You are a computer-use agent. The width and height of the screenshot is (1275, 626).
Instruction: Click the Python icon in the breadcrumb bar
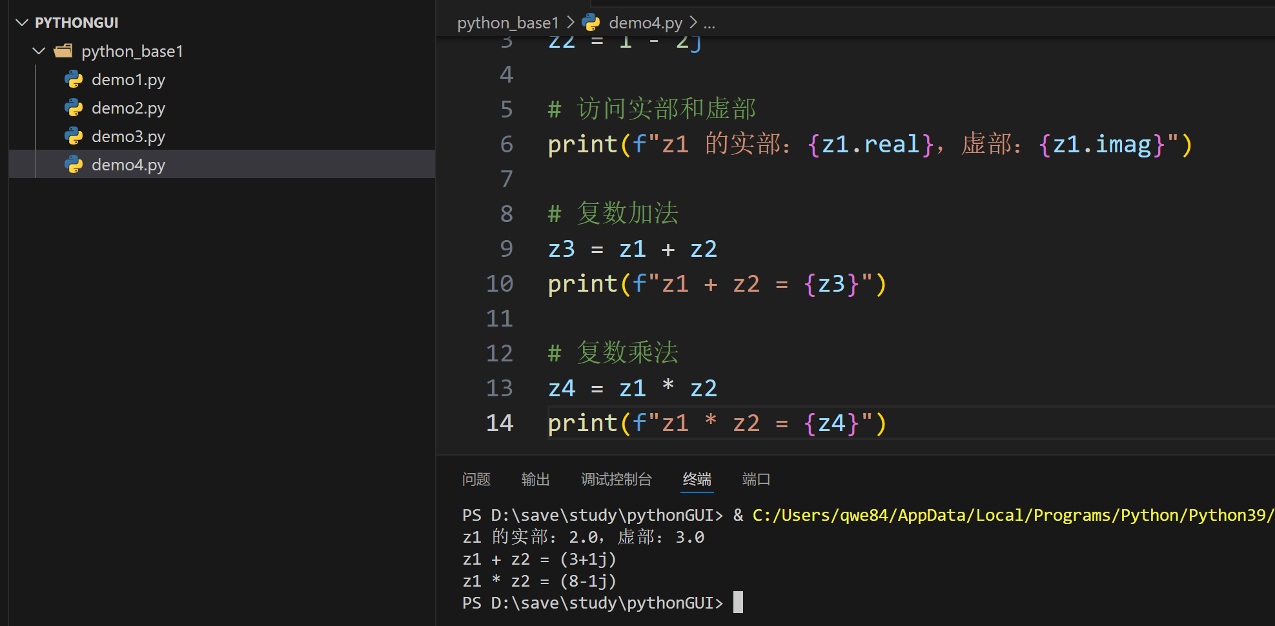591,21
